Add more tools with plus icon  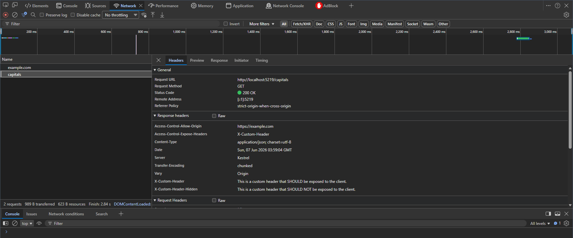[351, 6]
